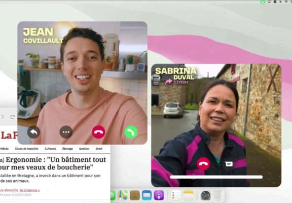Click the Je m'abonne link
Image resolution: width=292 pixels, height=203 pixels.
(x=30, y=190)
